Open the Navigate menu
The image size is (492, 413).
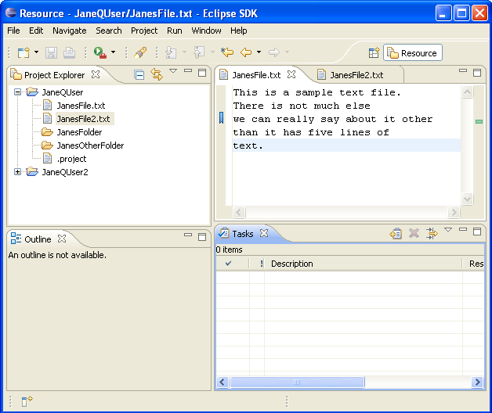click(70, 31)
